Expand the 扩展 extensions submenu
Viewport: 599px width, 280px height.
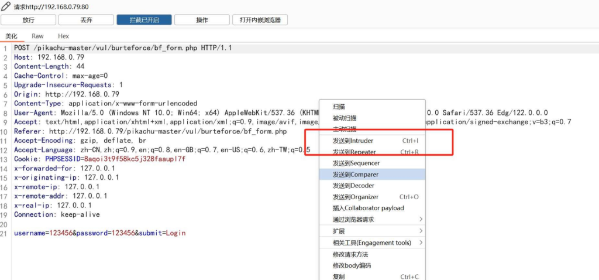339,231
